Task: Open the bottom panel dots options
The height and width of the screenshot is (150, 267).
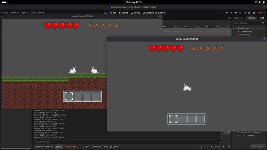Action: (202, 147)
